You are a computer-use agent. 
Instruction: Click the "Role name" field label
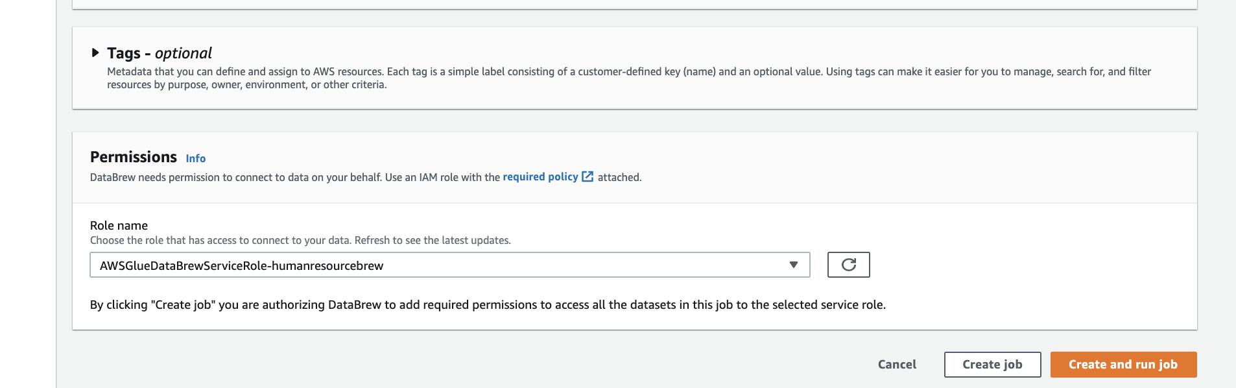119,226
